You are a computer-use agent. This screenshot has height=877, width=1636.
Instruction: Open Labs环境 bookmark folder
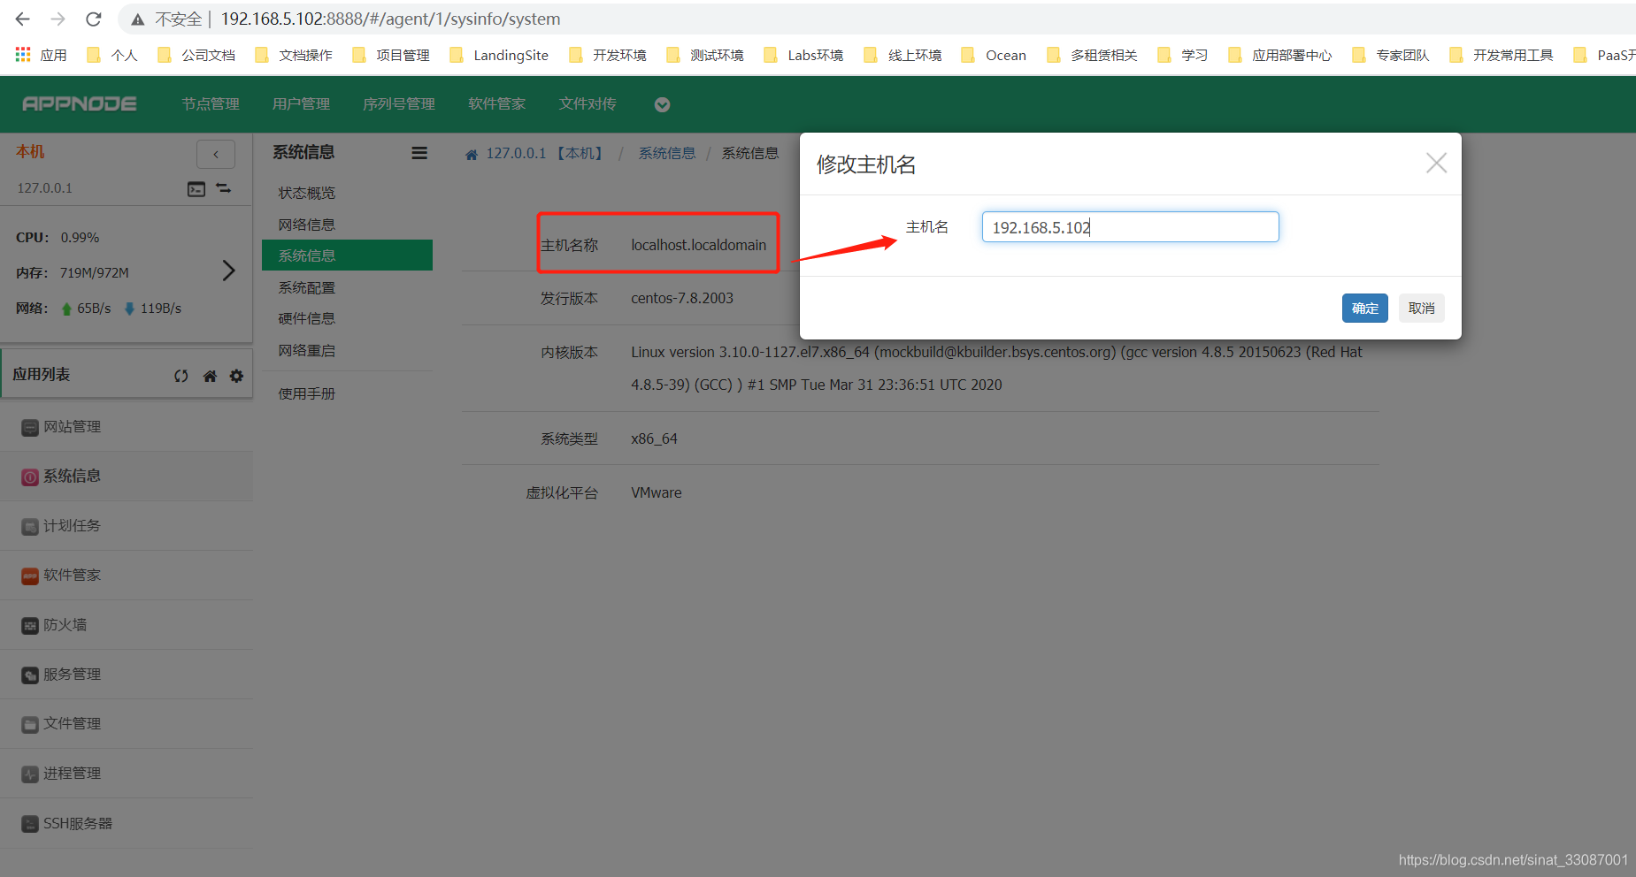point(803,55)
